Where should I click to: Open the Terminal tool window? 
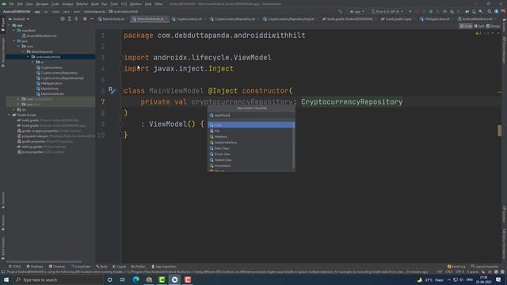(x=57, y=267)
